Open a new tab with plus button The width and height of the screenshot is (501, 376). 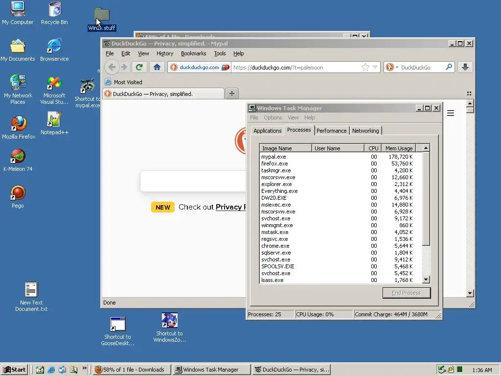pos(232,94)
